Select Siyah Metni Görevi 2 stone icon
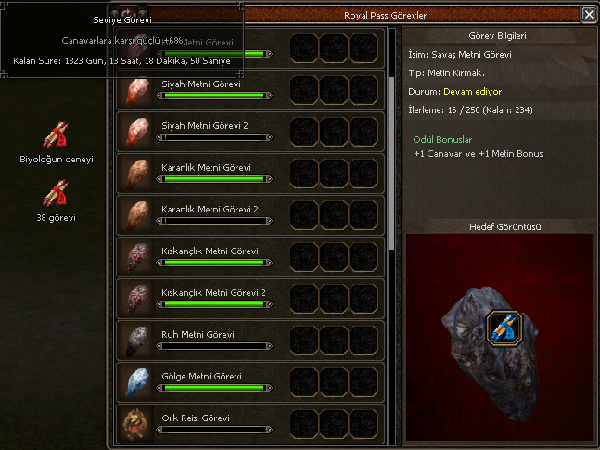Viewport: 600px width, 450px height. 137,133
